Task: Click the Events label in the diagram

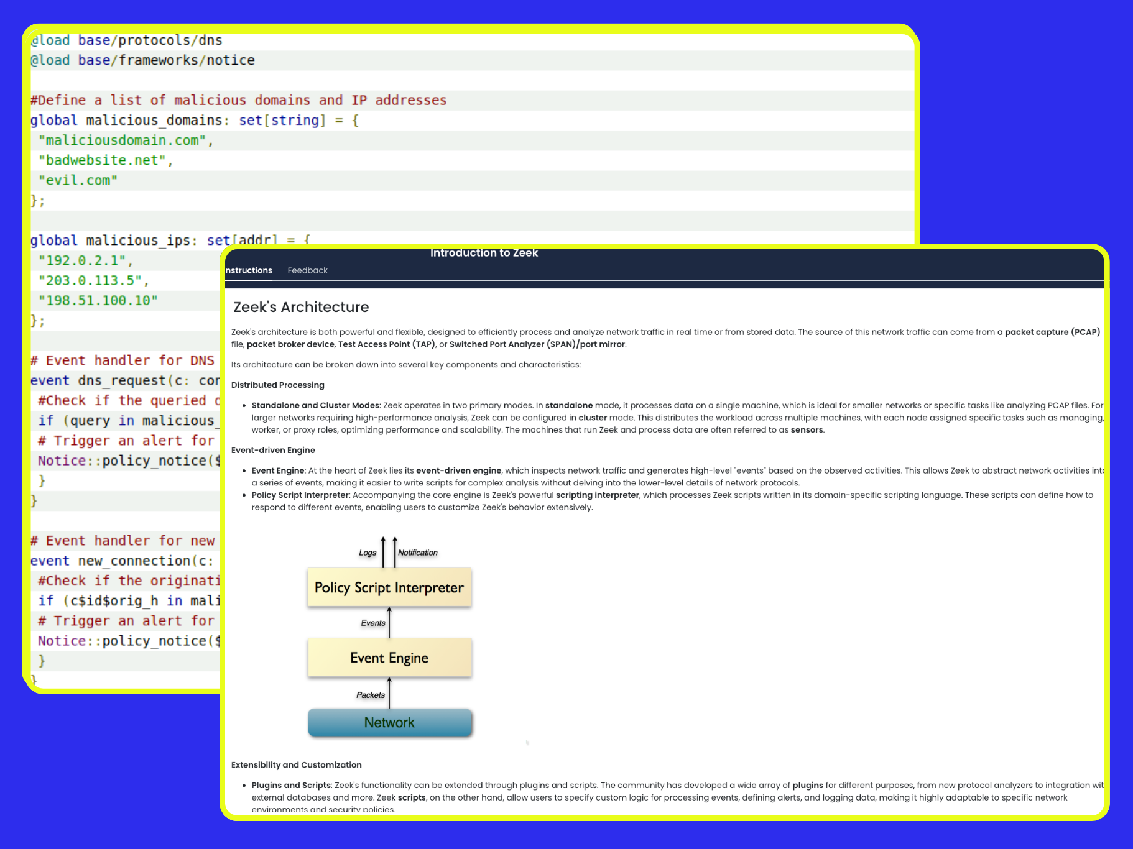Action: tap(373, 623)
